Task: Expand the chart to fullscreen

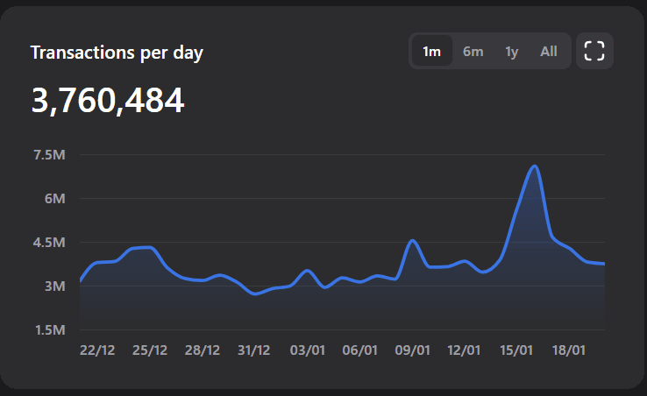Action: click(594, 51)
